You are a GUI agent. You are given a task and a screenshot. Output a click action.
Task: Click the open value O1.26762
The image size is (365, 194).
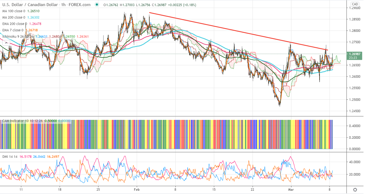[111, 5]
